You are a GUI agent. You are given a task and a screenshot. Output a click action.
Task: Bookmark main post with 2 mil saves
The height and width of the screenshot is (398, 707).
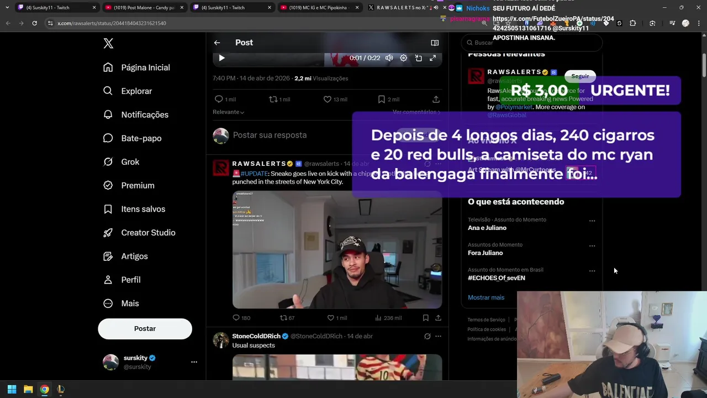[x=388, y=99]
